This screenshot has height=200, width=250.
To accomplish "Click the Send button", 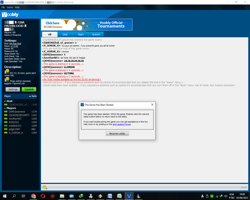I will pyautogui.click(x=243, y=187).
